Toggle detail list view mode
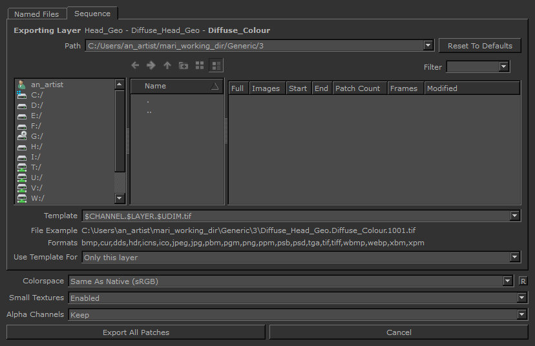This screenshot has height=346, width=535. pos(216,65)
